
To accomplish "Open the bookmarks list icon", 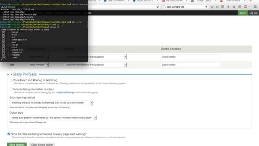I will click(217, 7).
